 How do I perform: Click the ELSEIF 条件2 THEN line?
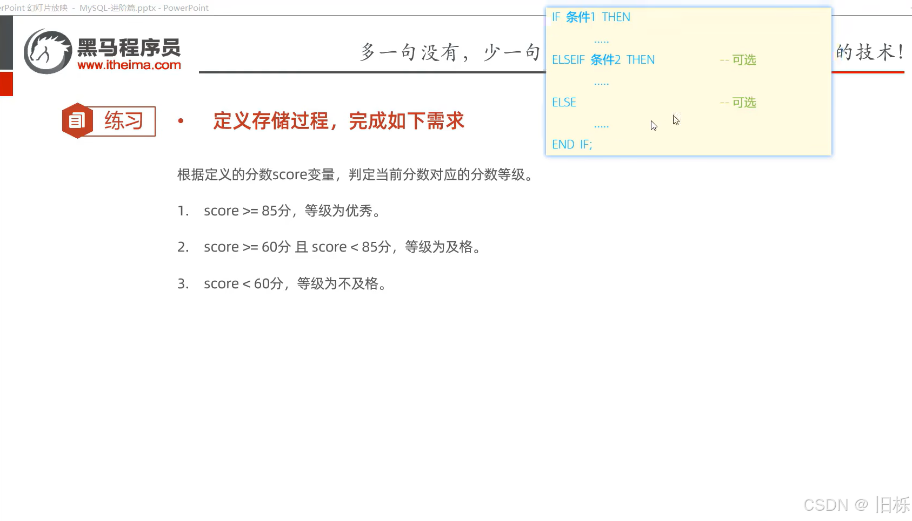point(603,60)
